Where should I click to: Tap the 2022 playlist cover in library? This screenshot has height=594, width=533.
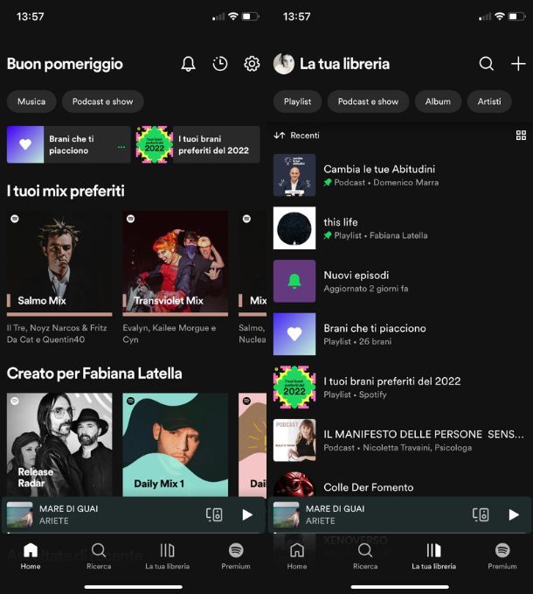[x=294, y=388]
